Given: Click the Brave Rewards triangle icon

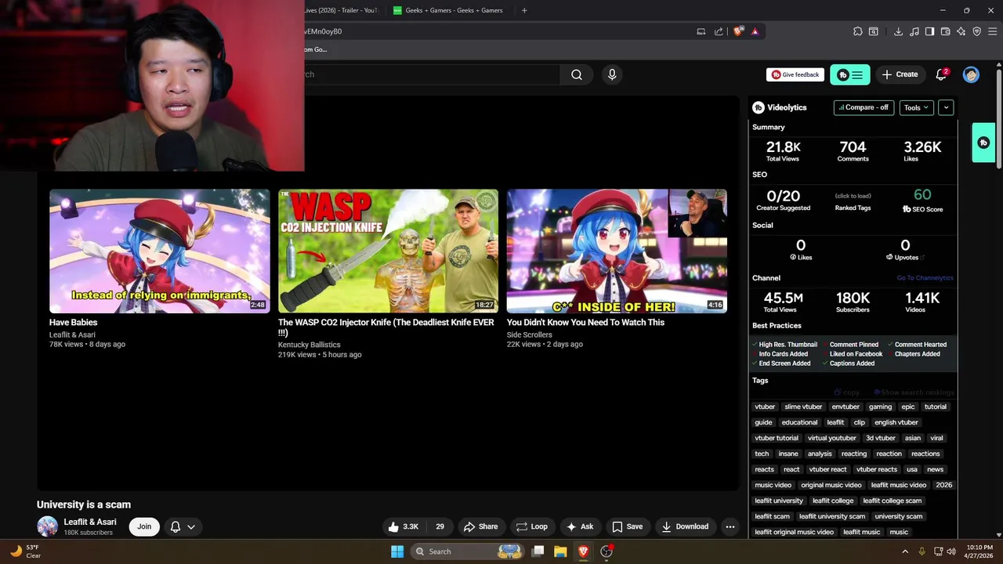Looking at the screenshot, I should pos(755,31).
